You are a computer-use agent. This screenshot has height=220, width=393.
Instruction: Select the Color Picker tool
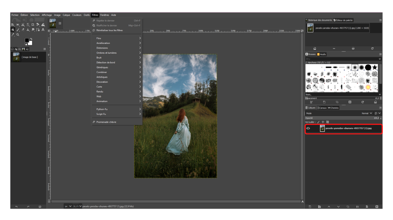pyautogui.click(x=13, y=35)
